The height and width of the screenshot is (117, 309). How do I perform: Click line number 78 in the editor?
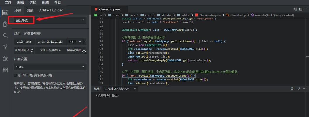click(101, 41)
